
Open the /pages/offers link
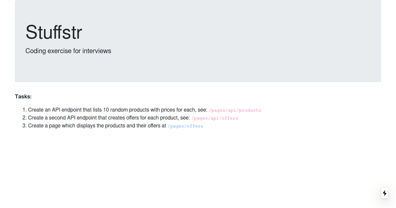(185, 126)
